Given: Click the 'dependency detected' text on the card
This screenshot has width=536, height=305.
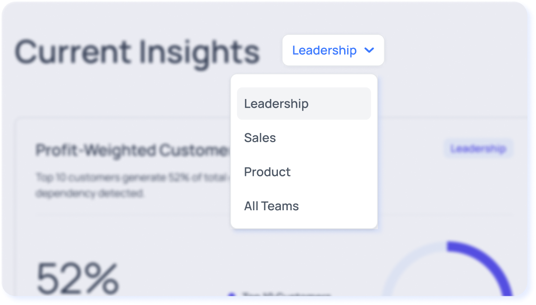Looking at the screenshot, I should tap(90, 193).
